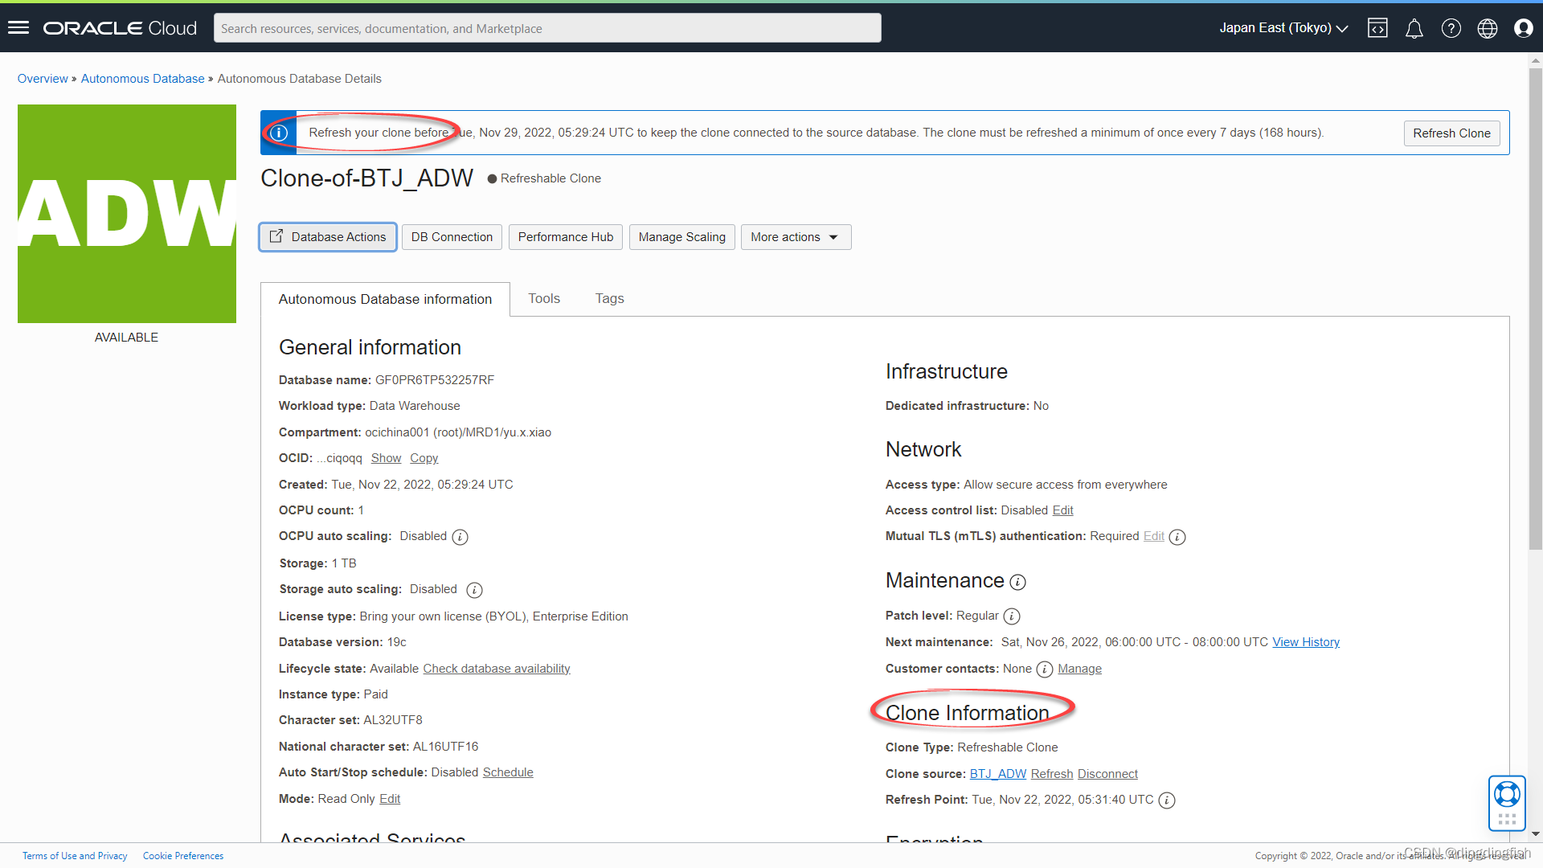Open the floating support lifebuoy widget
This screenshot has height=868, width=1543.
1507,803
